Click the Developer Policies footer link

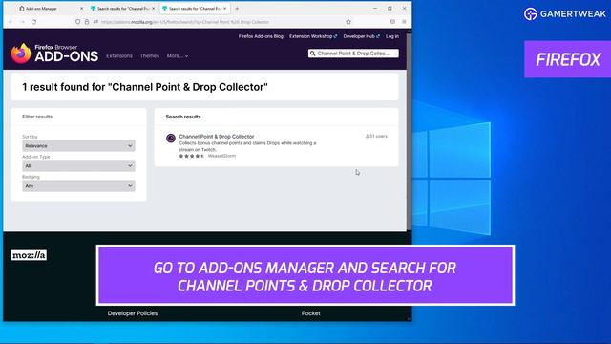coord(133,313)
